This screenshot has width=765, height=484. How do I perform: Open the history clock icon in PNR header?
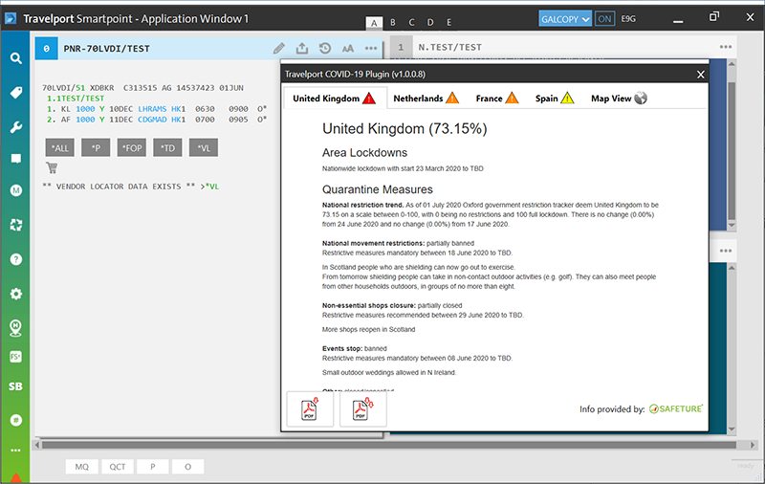pyautogui.click(x=325, y=48)
